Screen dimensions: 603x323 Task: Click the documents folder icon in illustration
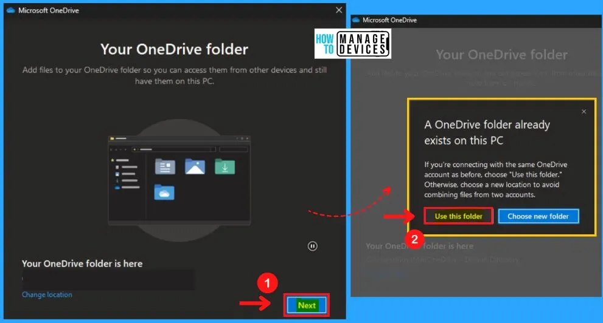(165, 166)
